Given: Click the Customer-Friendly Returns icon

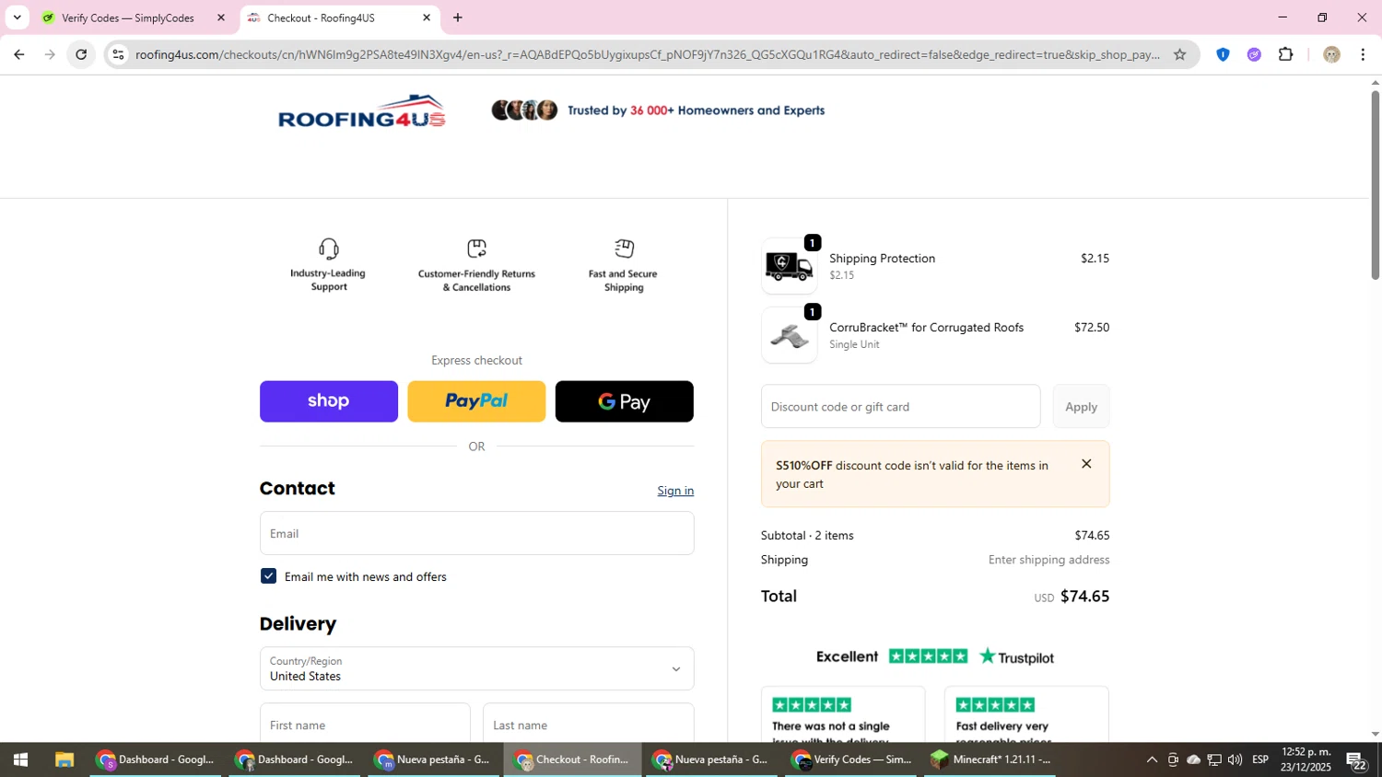Looking at the screenshot, I should coord(476,249).
